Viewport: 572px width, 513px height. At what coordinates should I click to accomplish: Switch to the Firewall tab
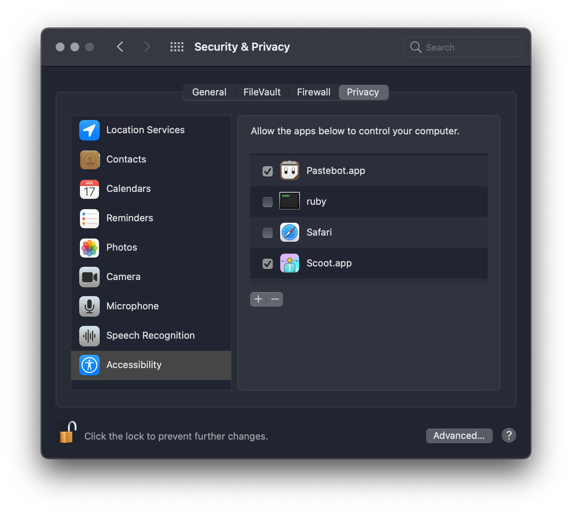click(313, 92)
